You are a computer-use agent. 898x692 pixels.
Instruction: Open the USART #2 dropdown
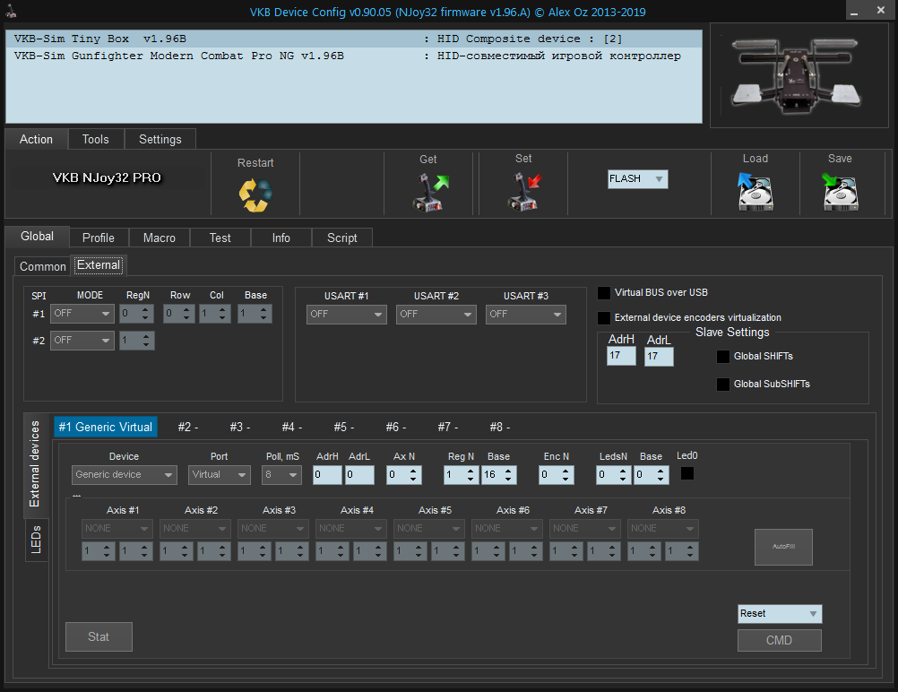[436, 315]
